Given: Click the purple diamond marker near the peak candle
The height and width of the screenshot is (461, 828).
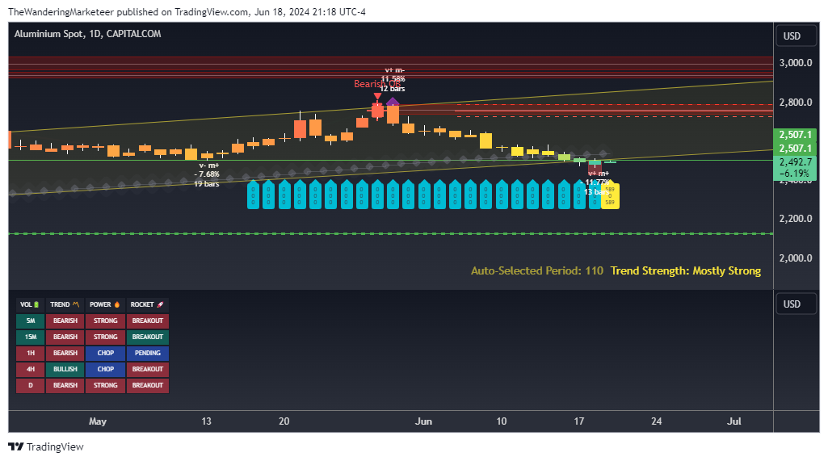Looking at the screenshot, I should point(393,102).
